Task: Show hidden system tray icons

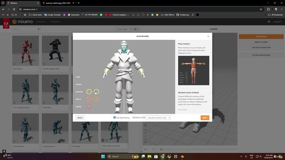Action: click(241, 156)
